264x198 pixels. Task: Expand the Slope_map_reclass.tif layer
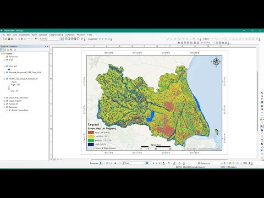point(4,98)
